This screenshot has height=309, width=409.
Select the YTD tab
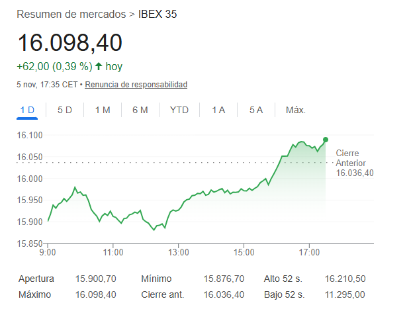[179, 110]
